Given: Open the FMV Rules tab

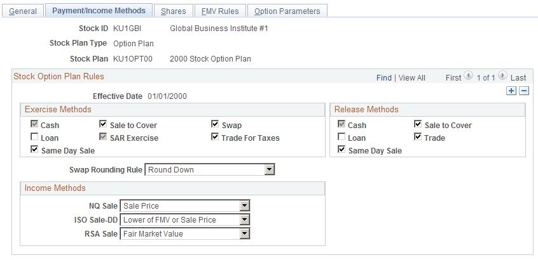Looking at the screenshot, I should (220, 11).
